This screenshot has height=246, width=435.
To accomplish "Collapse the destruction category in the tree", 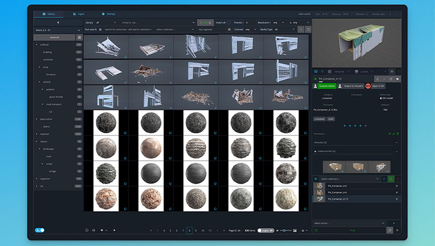I will tap(36, 119).
